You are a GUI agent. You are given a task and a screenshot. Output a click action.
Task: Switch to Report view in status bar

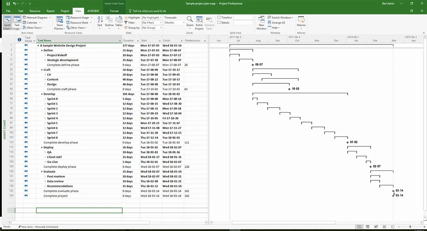click(x=392, y=227)
